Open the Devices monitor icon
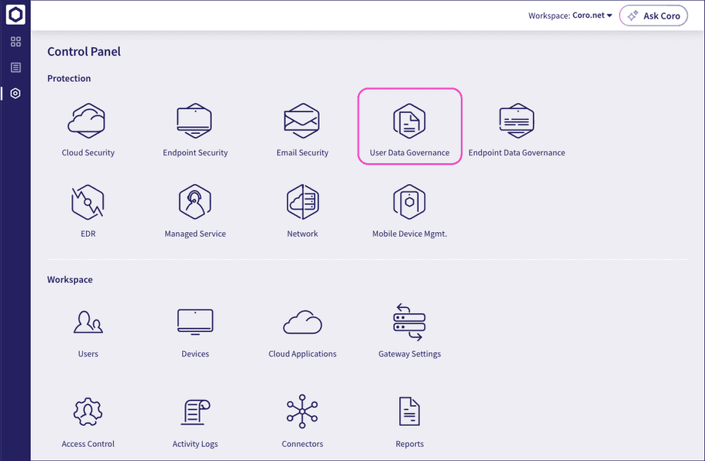 195,322
